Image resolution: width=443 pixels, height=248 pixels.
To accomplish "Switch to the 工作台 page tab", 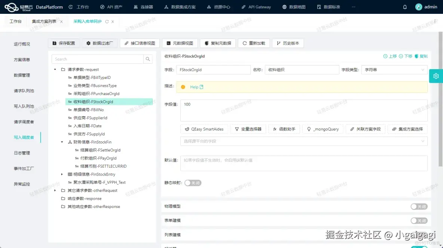I will click(x=16, y=21).
